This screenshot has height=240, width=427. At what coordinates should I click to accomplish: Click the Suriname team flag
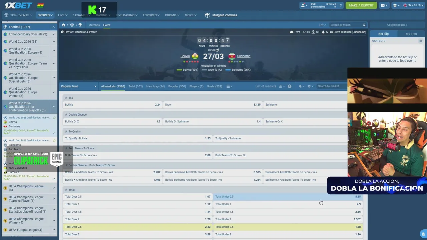point(232,56)
